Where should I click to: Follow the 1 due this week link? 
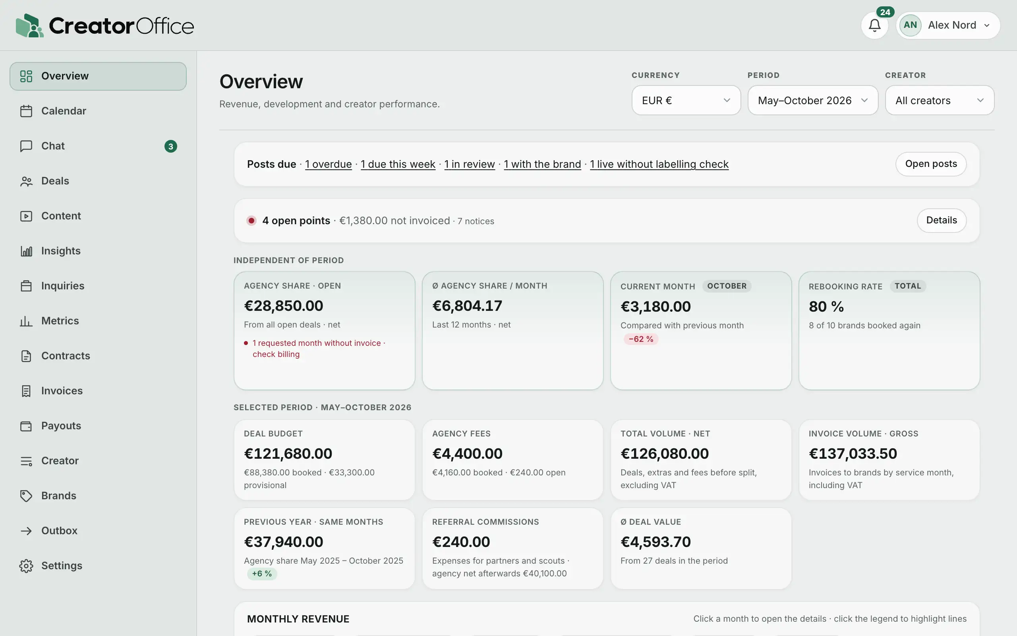click(398, 164)
